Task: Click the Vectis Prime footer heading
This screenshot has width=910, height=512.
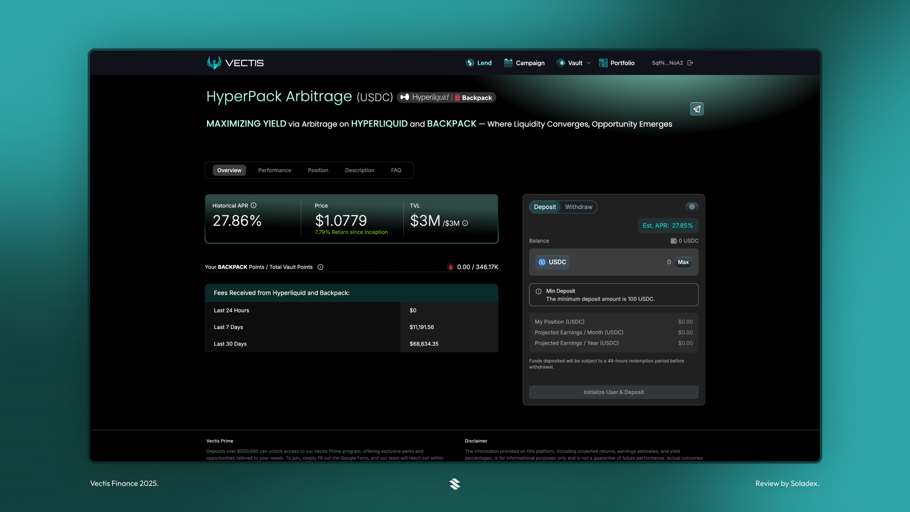Action: tap(220, 441)
